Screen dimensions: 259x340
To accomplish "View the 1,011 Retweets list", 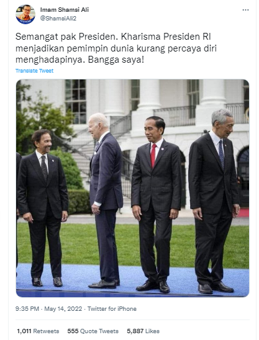I will tap(38, 331).
